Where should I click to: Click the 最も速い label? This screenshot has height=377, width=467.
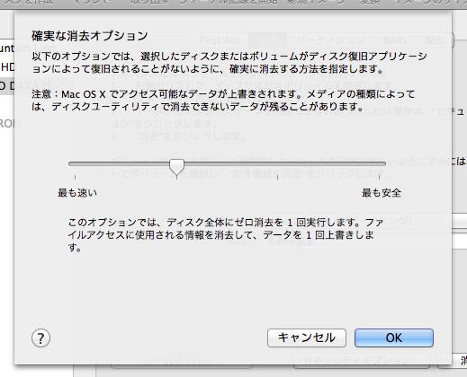pos(77,192)
